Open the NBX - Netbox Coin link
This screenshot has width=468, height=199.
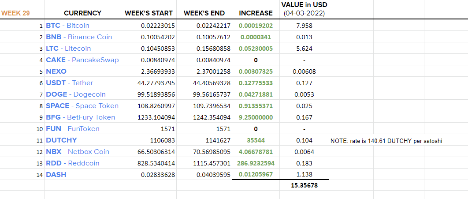78,151
